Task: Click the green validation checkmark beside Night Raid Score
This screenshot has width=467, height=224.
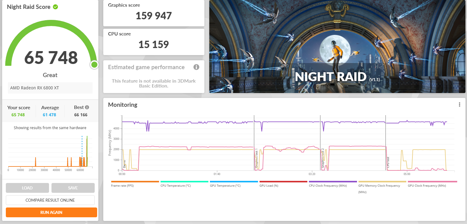Action: click(55, 7)
